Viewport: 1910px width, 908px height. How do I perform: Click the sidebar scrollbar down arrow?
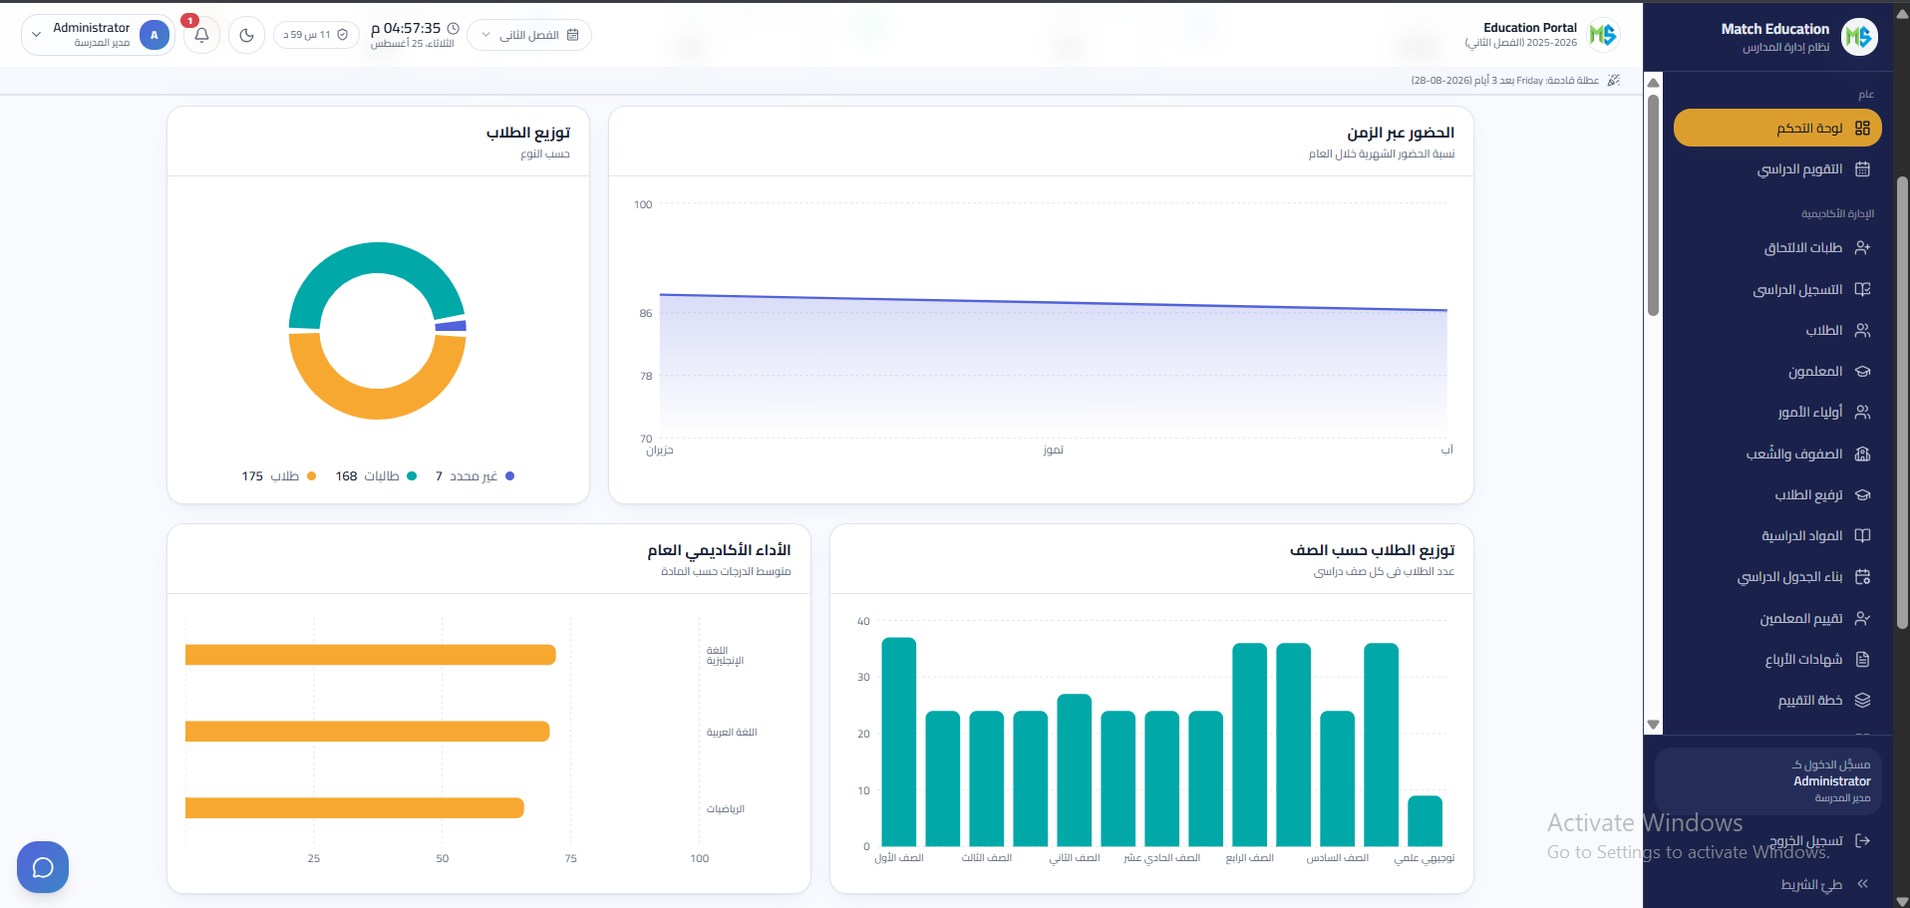[1654, 725]
